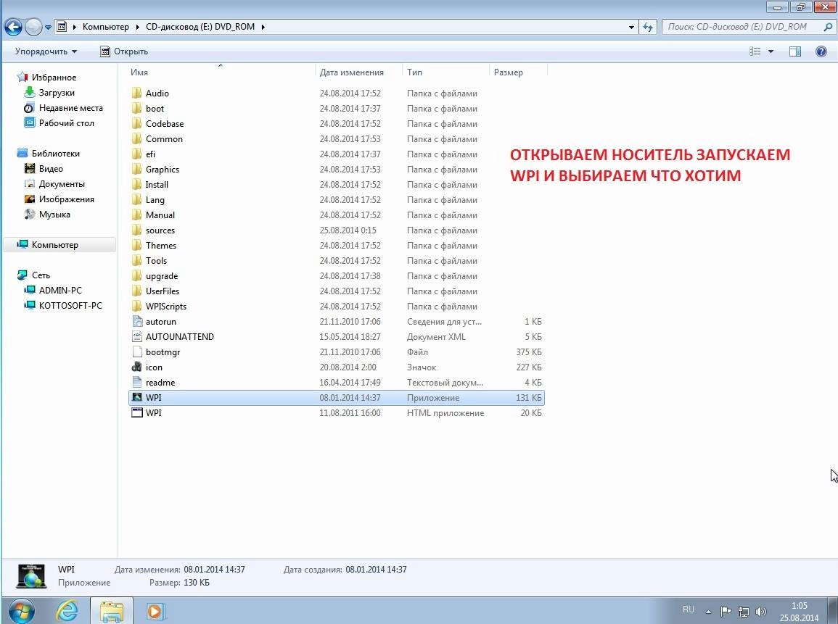Viewport: 838px width, 624px height.
Task: Select the WPI HTML application file
Action: click(x=337, y=412)
